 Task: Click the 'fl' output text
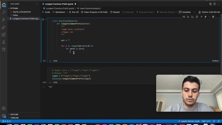coord(50,87)
